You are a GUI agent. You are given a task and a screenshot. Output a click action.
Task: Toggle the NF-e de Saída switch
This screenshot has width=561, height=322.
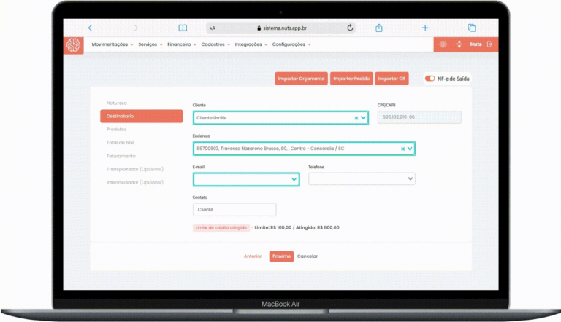click(430, 78)
